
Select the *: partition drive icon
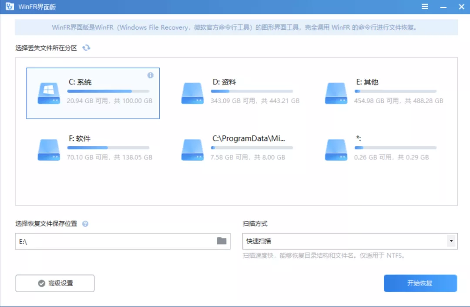(336, 150)
